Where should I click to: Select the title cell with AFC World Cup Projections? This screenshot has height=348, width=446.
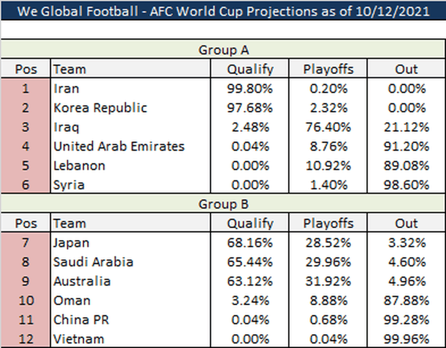(x=223, y=11)
